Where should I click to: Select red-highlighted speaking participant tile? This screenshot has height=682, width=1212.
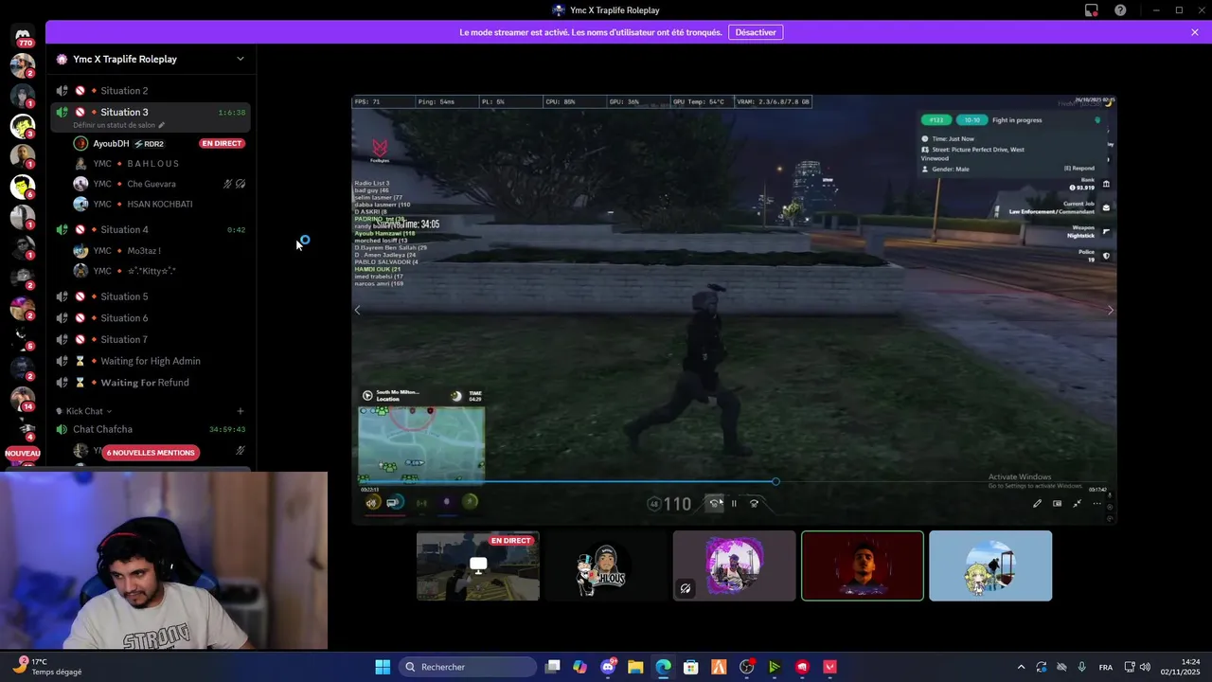coord(863,565)
